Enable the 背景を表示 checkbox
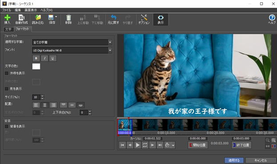This screenshot has height=164, width=277. point(7,126)
